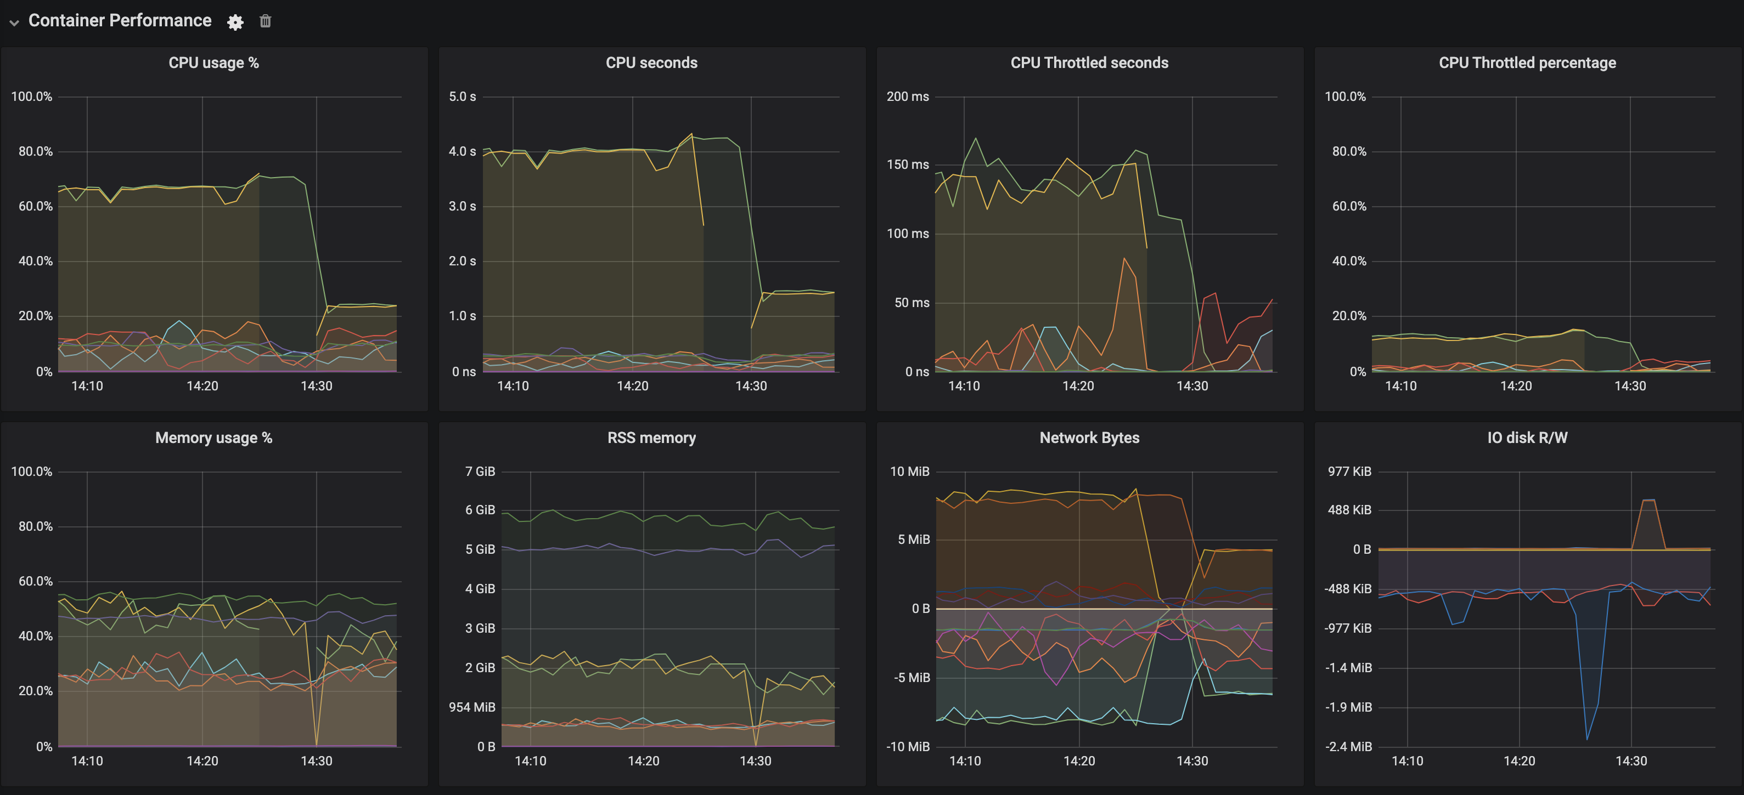Click the delete row trash icon
This screenshot has width=1744, height=795.
tap(265, 21)
